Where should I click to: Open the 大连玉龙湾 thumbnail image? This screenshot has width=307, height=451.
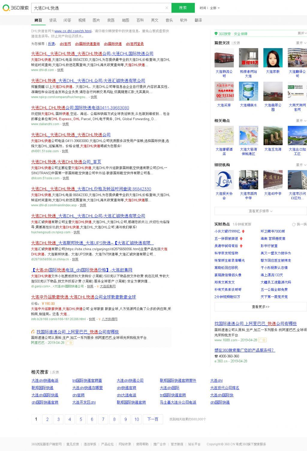tap(273, 135)
